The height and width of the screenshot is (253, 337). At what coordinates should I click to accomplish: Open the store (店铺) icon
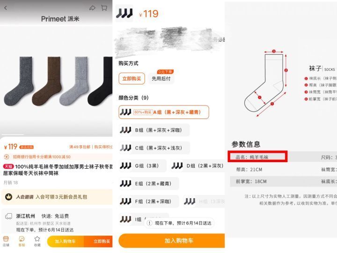[x=6, y=241]
